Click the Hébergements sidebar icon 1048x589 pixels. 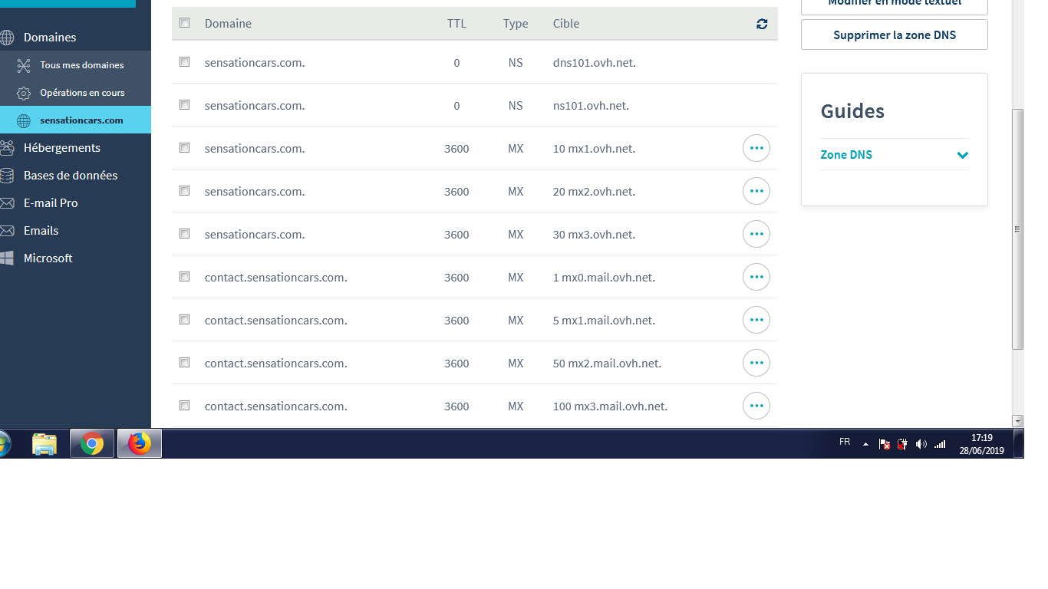[x=7, y=148]
